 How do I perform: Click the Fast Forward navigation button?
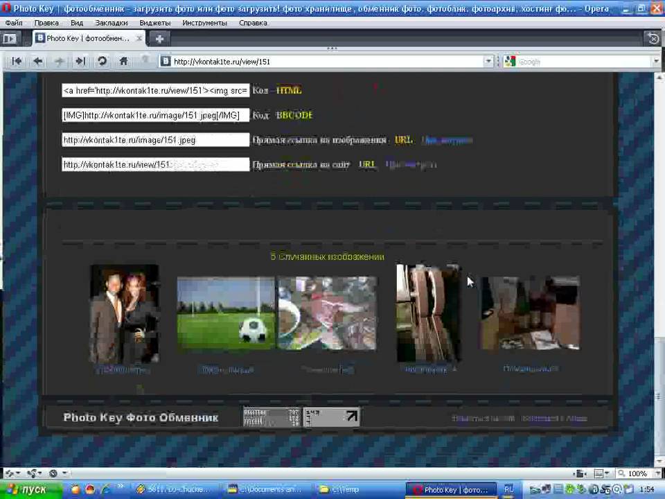[80, 62]
